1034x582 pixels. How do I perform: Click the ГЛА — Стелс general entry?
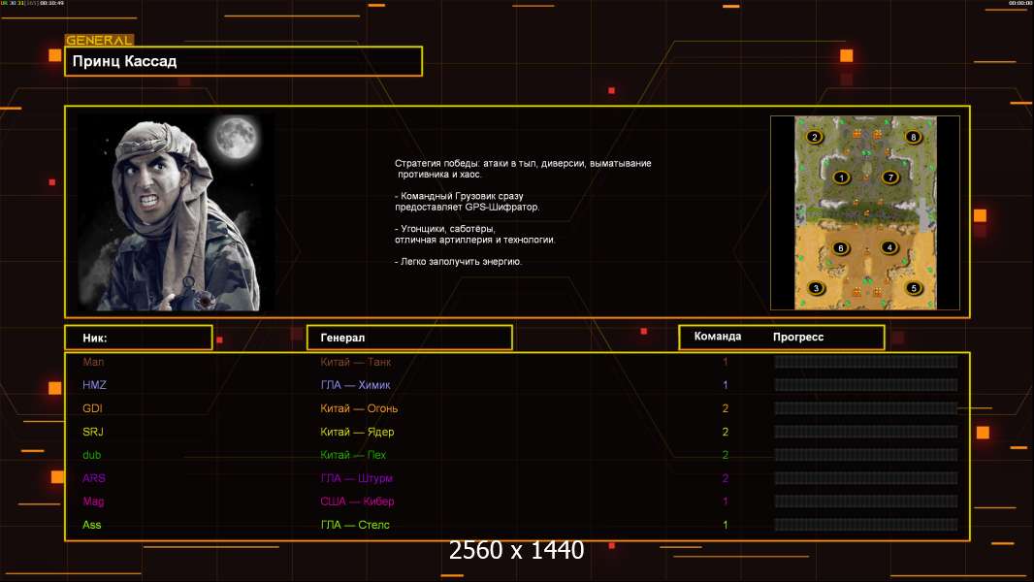[x=355, y=525]
